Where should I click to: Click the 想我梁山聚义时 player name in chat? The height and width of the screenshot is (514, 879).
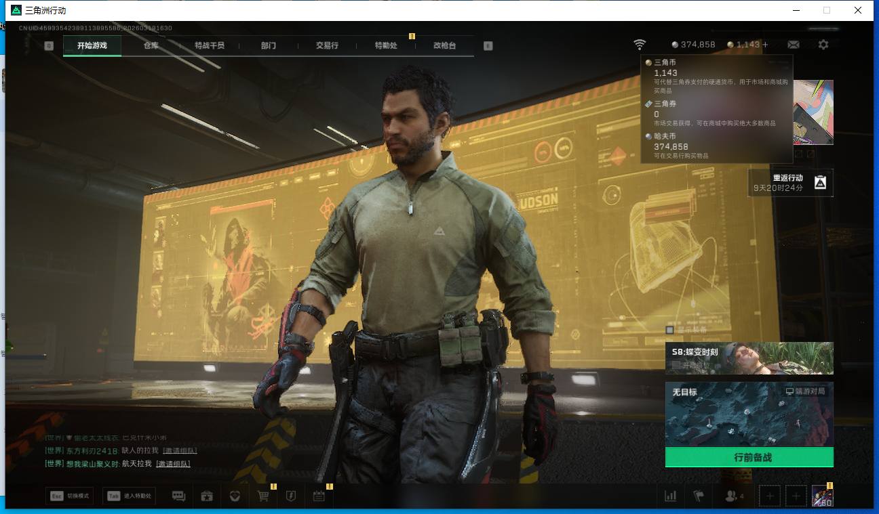click(x=92, y=464)
